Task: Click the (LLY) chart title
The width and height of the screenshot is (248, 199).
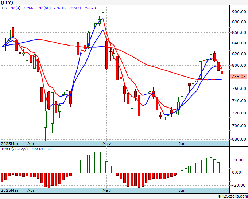Action: (7, 3)
